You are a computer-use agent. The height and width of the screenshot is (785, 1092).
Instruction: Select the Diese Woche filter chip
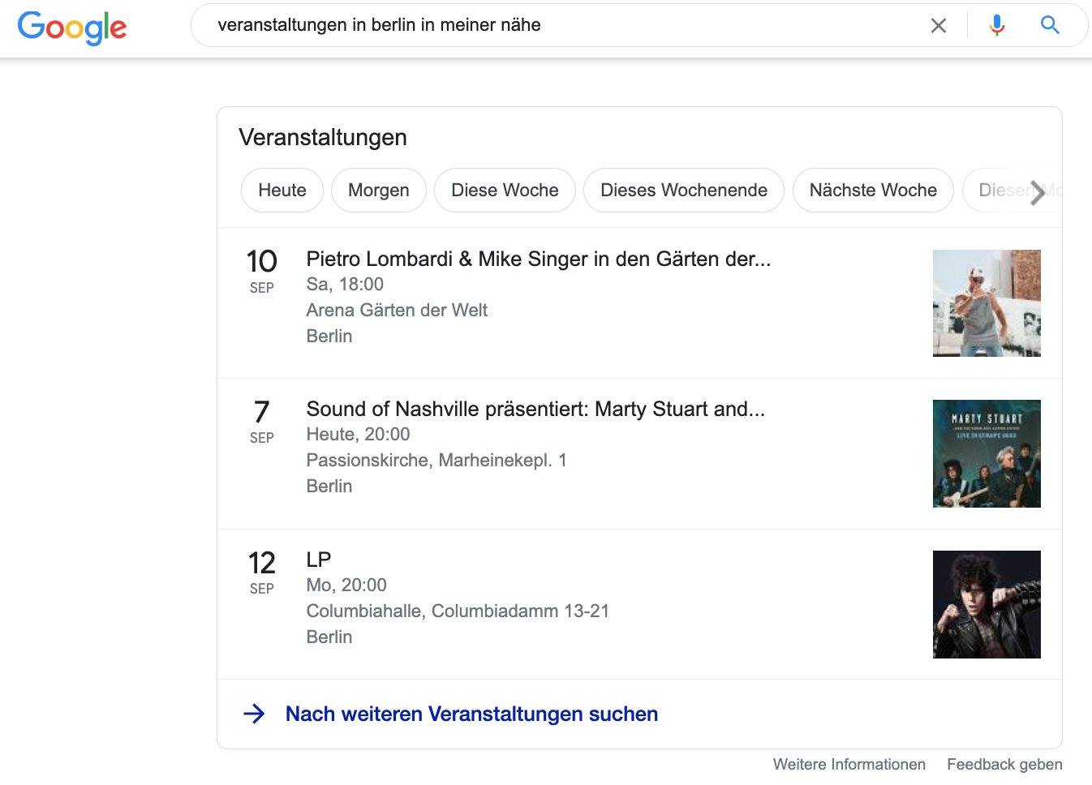(505, 191)
